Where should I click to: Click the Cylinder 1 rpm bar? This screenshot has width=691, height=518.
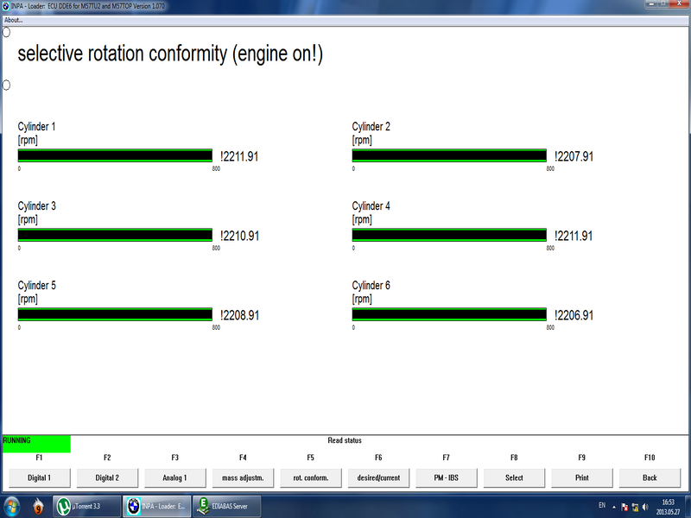pyautogui.click(x=115, y=155)
